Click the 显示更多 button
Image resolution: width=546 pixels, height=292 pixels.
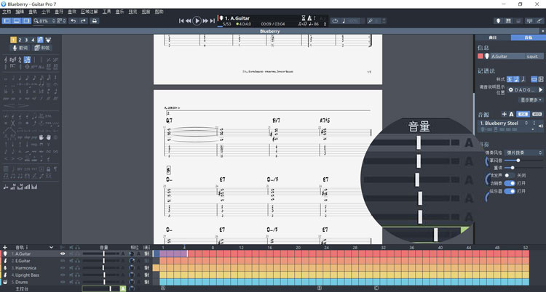(531, 100)
